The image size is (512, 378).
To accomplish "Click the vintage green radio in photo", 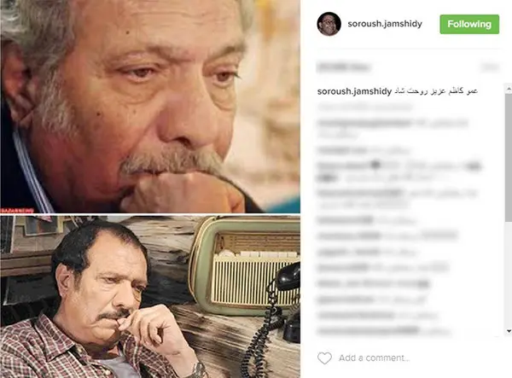I will 245,265.
